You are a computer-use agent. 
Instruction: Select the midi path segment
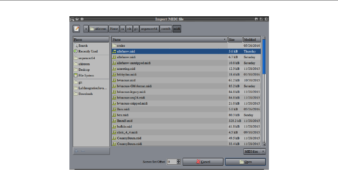click(177, 29)
